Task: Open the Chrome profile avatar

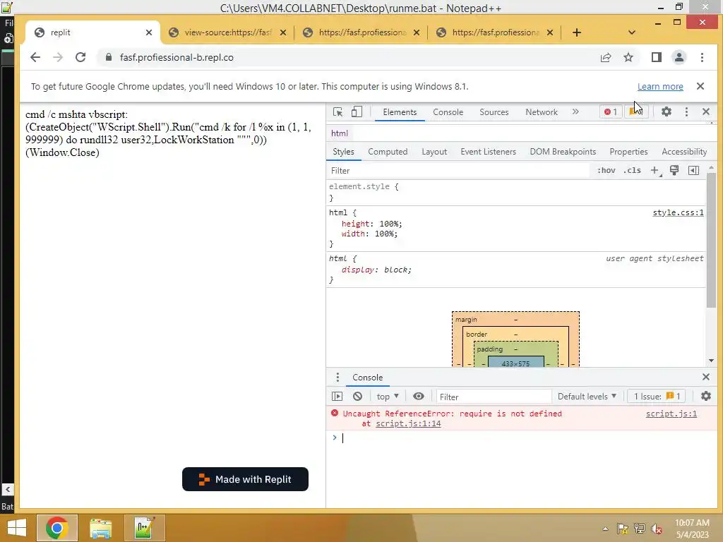Action: coord(679,57)
